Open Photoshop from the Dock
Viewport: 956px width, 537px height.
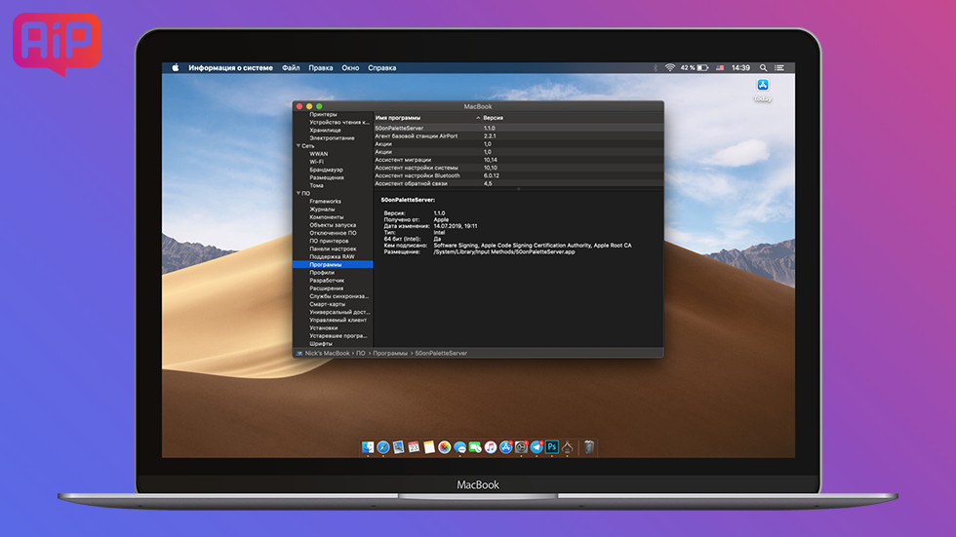[552, 447]
